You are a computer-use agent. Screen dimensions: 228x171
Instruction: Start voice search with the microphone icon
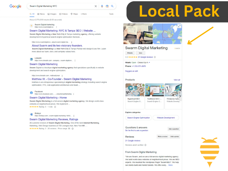(x=102, y=6)
